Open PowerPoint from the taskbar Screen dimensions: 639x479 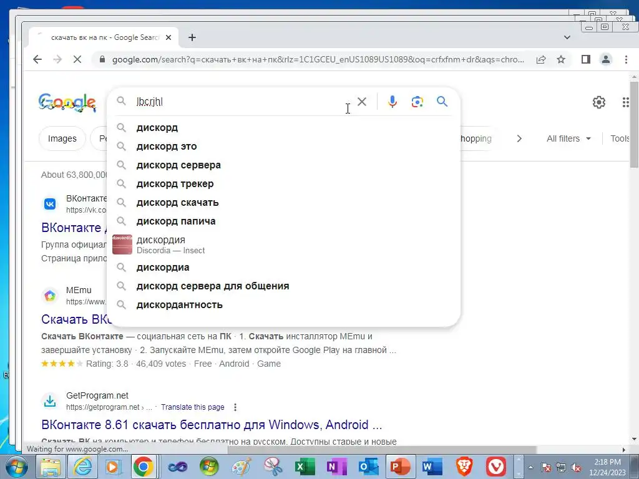(400, 467)
